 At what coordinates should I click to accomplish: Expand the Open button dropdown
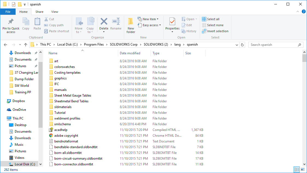point(196,19)
